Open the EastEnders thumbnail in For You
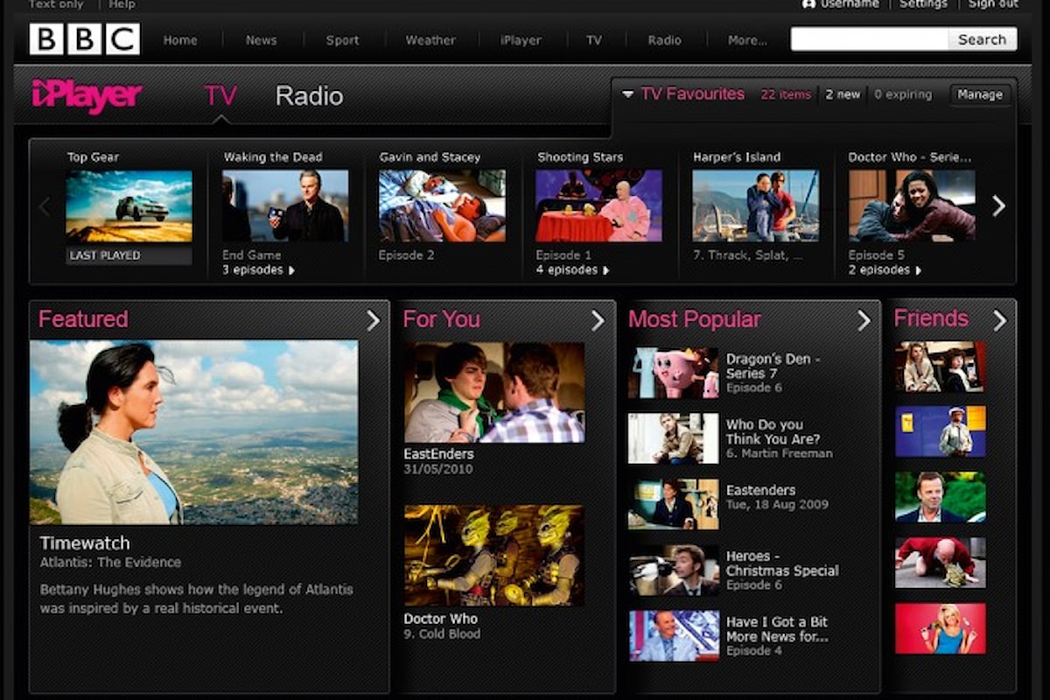Viewport: 1050px width, 700px height. point(494,393)
